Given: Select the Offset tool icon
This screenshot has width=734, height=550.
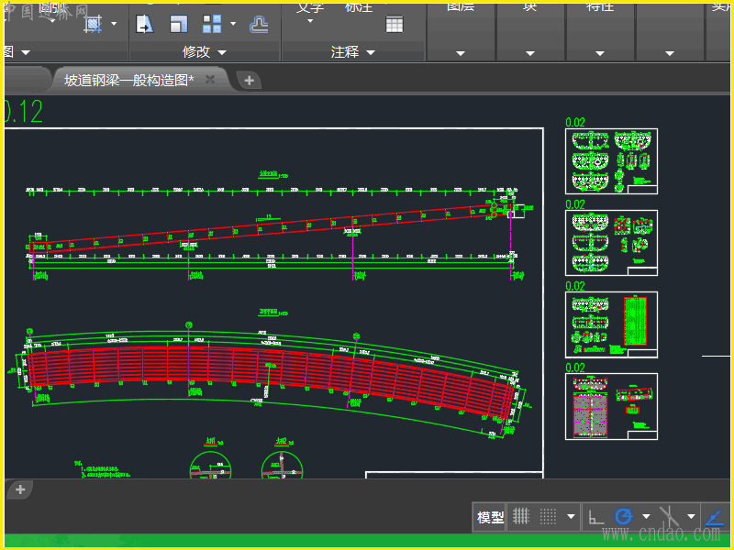Looking at the screenshot, I should [260, 24].
